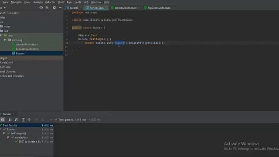The height and width of the screenshot is (157, 279).
Task: Sort test results alphabetically icon
Action: tap(10, 120)
